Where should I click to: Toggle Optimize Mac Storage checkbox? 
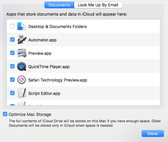(x=5, y=114)
